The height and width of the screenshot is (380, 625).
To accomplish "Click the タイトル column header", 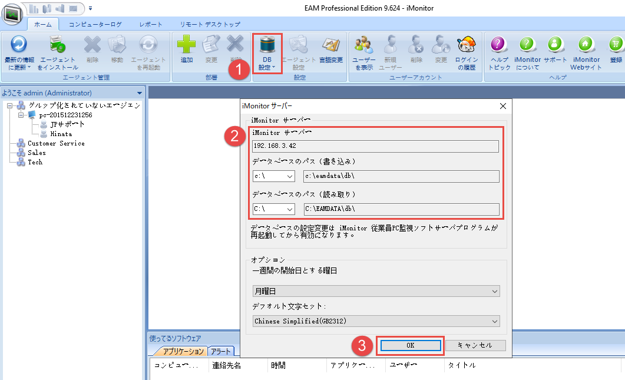I will click(533, 366).
